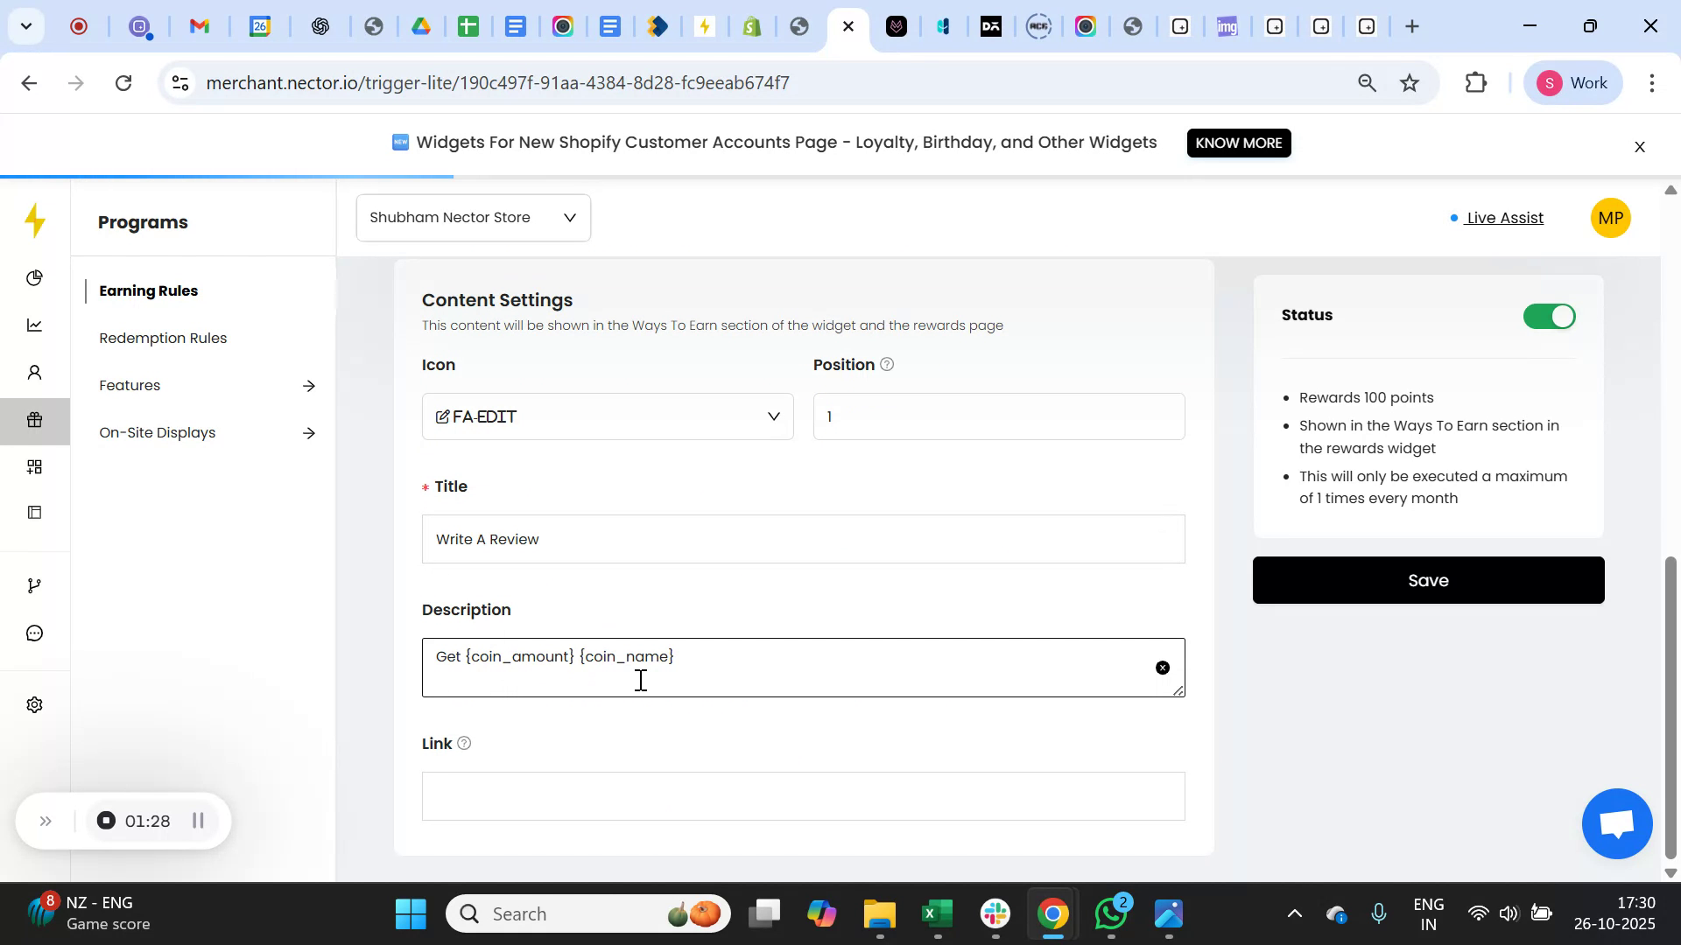The height and width of the screenshot is (945, 1681).
Task: Disable the Status toggle
Action: pyautogui.click(x=1547, y=316)
